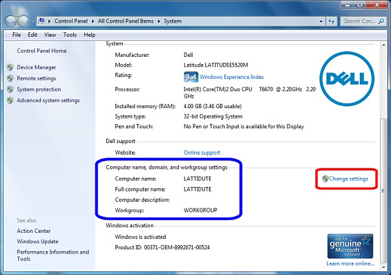391x275 pixels.
Task: Click the shield icon beside System protection
Action: coord(10,89)
